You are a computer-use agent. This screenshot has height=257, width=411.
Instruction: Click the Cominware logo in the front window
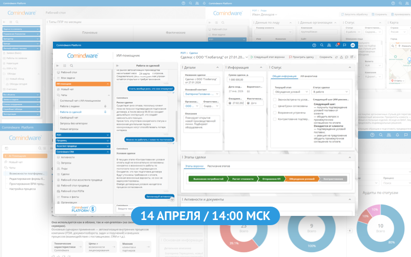83,56
